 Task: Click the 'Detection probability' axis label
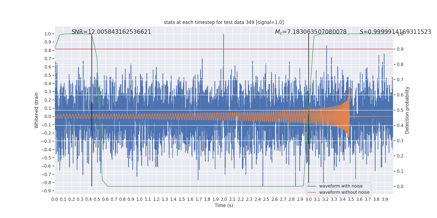coord(407,110)
